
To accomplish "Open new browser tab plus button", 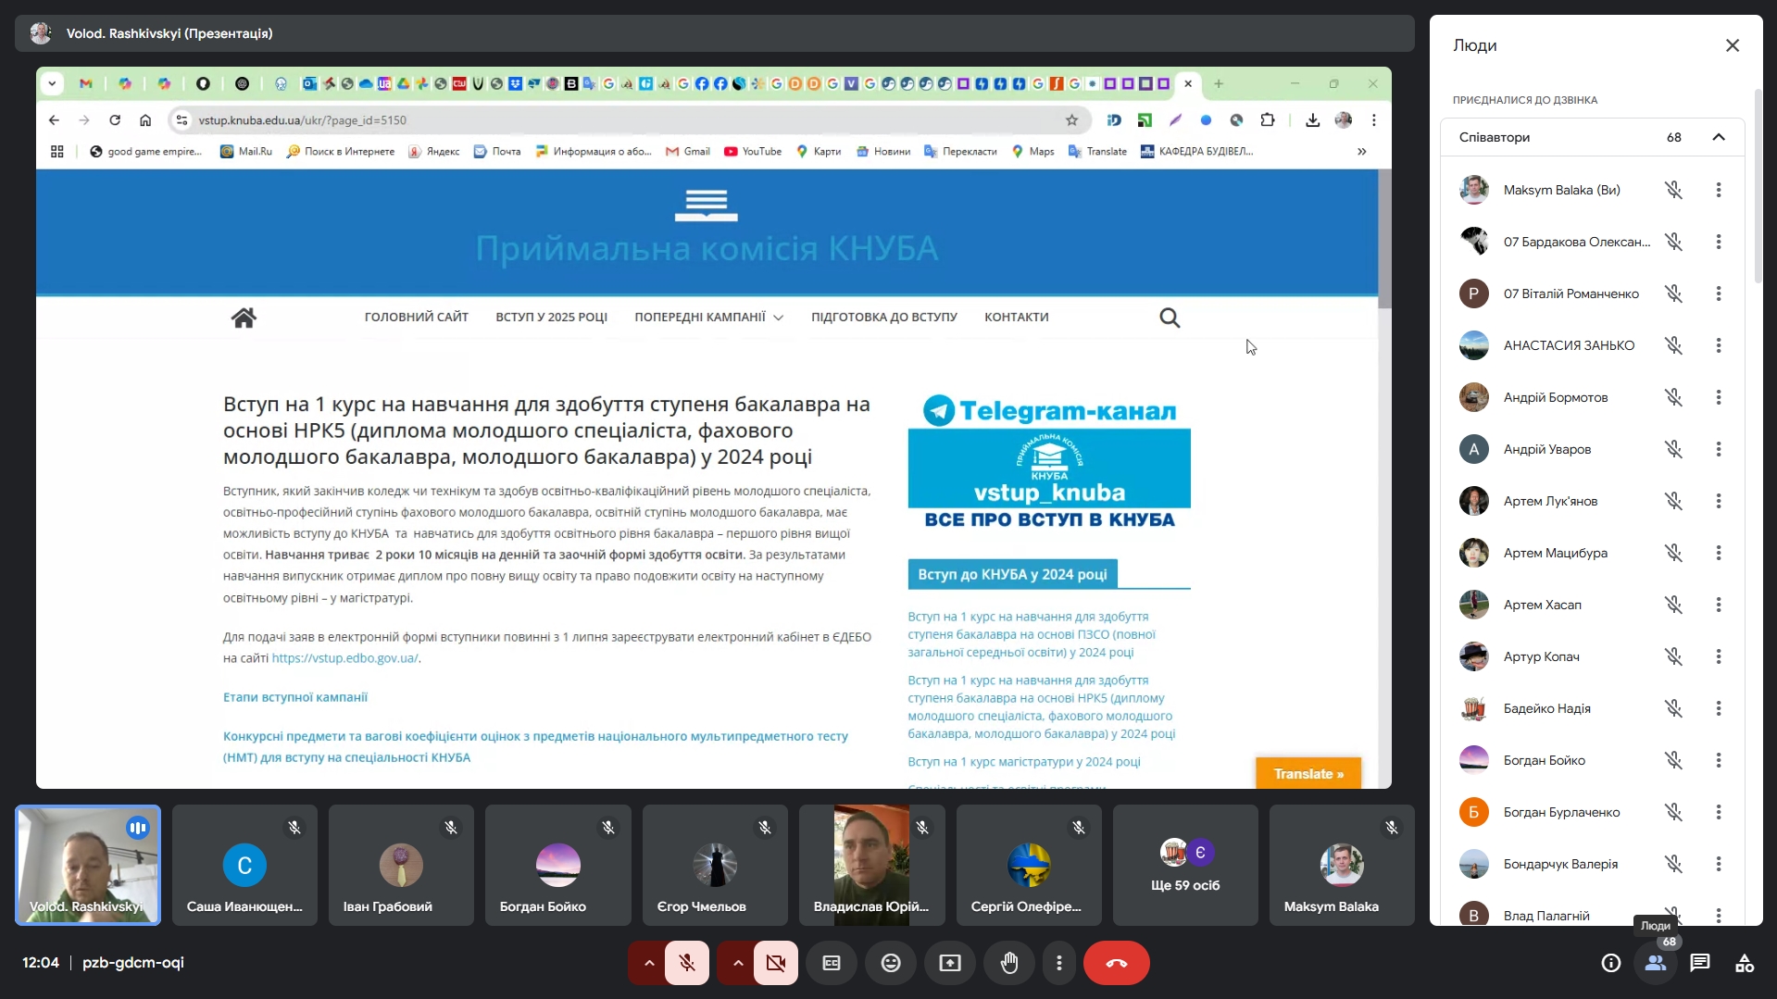I will pyautogui.click(x=1219, y=83).
